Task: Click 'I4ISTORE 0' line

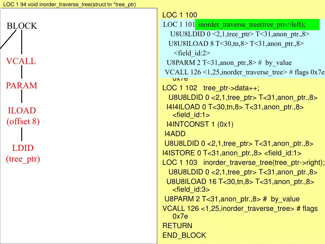Action: point(232,153)
